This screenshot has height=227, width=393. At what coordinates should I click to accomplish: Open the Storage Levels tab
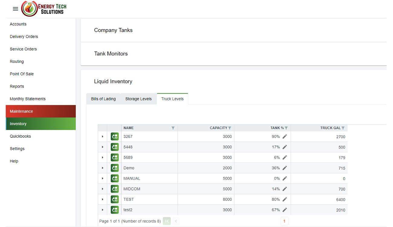click(x=138, y=99)
